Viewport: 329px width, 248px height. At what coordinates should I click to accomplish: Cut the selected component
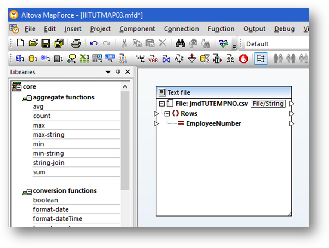124,43
